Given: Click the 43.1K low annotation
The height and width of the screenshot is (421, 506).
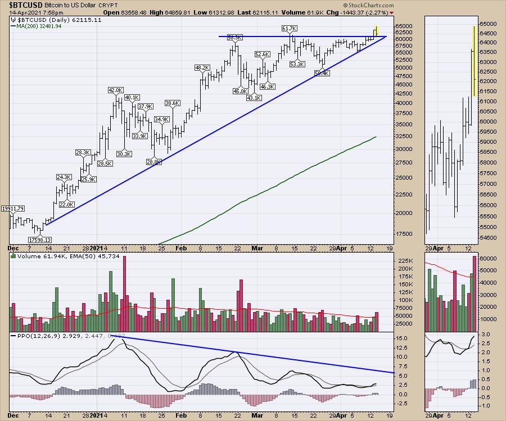Looking at the screenshot, I should click(254, 98).
